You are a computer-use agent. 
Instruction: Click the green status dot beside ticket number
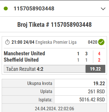(x=6, y=8)
